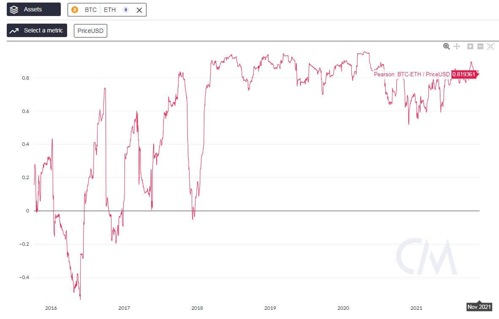Click the PriceUSD metric tag
The image size is (499, 319).
pos(90,31)
